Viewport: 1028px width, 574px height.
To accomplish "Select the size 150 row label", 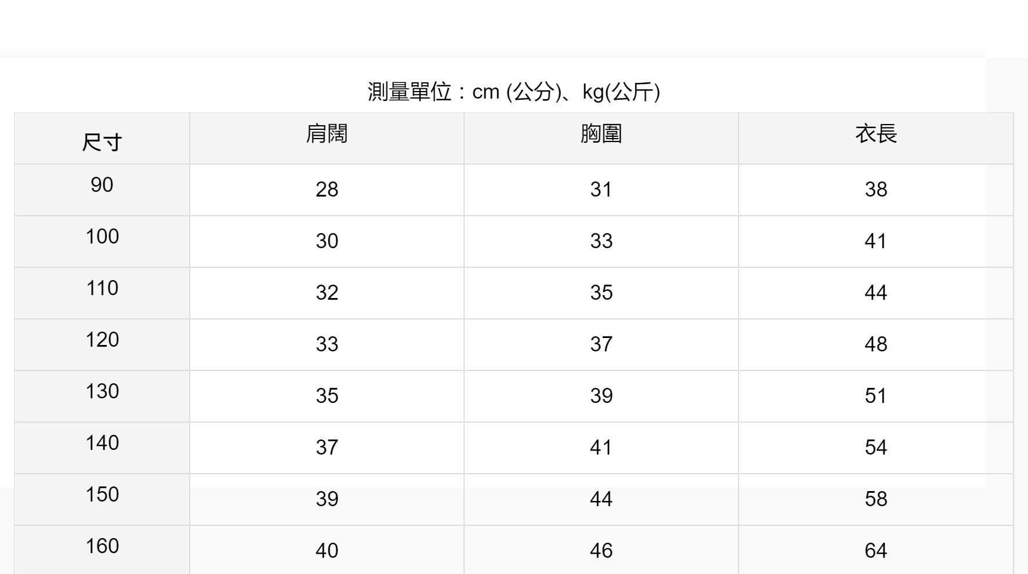I will [102, 495].
